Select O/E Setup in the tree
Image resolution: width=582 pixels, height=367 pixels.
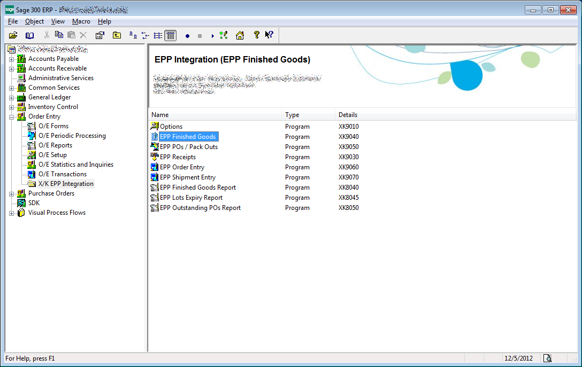[x=53, y=155]
